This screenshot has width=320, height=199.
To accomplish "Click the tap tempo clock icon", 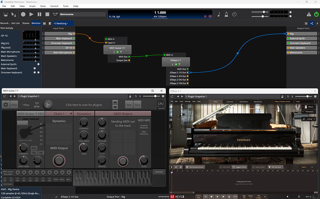I will pos(234,14).
